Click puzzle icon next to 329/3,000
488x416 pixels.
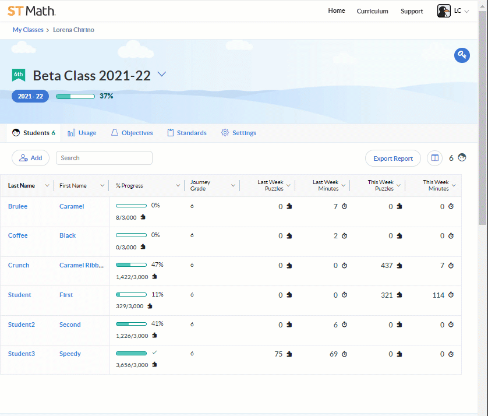point(150,306)
